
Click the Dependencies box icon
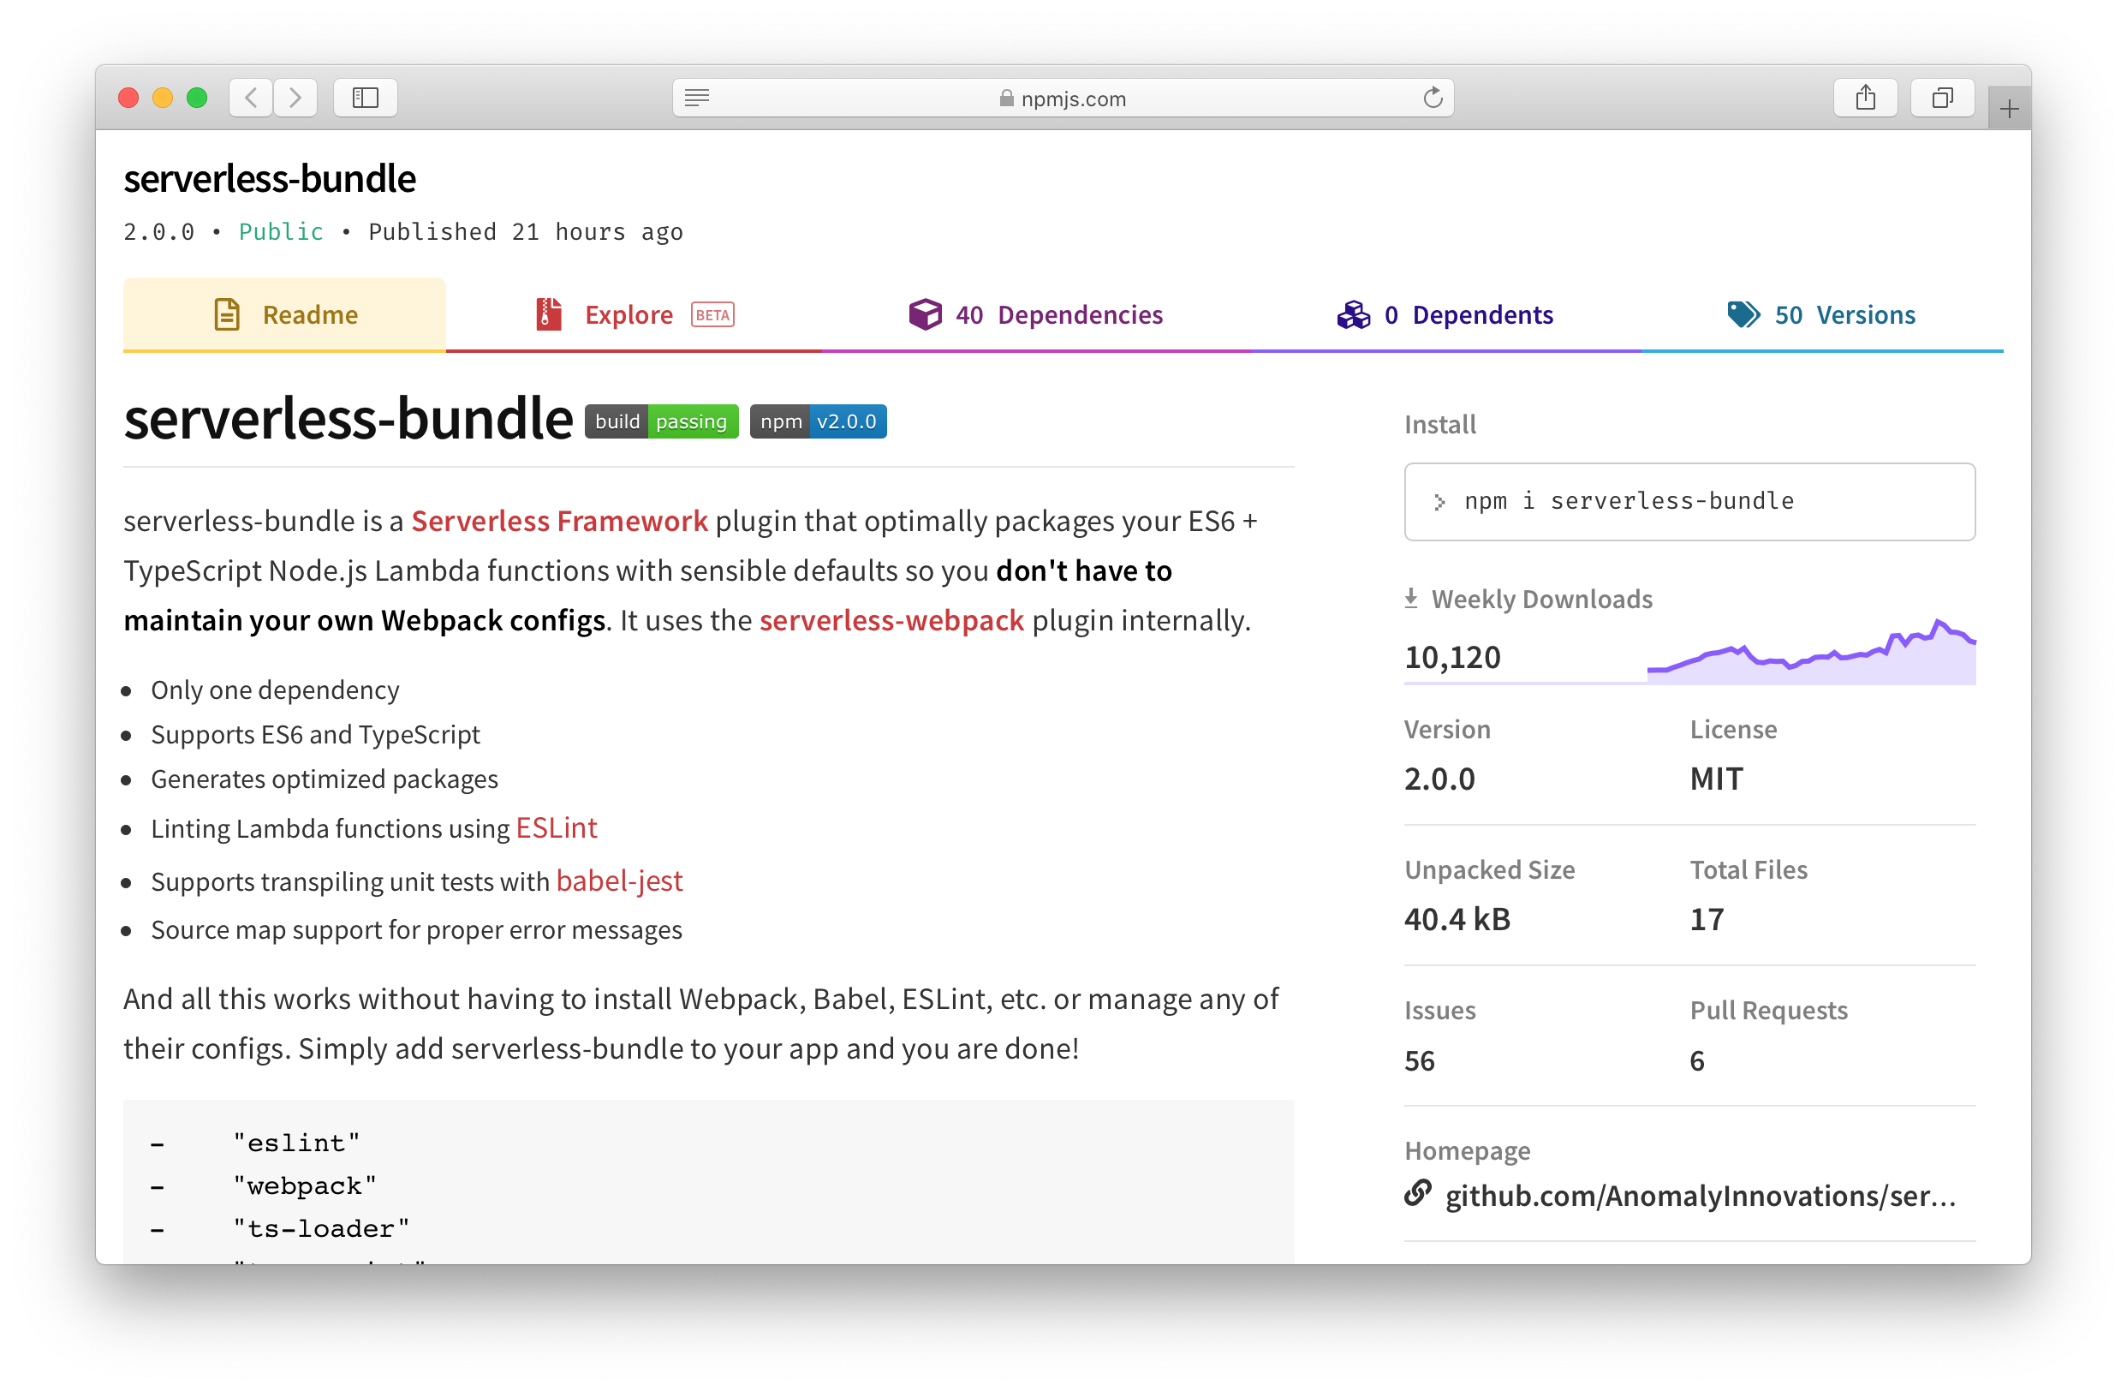coord(925,313)
